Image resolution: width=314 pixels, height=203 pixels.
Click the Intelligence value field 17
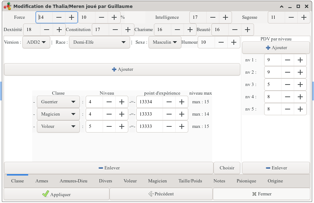[x=198, y=17]
